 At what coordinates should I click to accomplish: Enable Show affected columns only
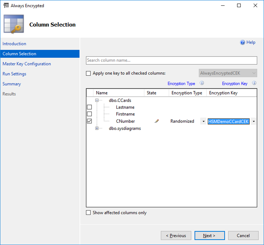[x=88, y=213]
